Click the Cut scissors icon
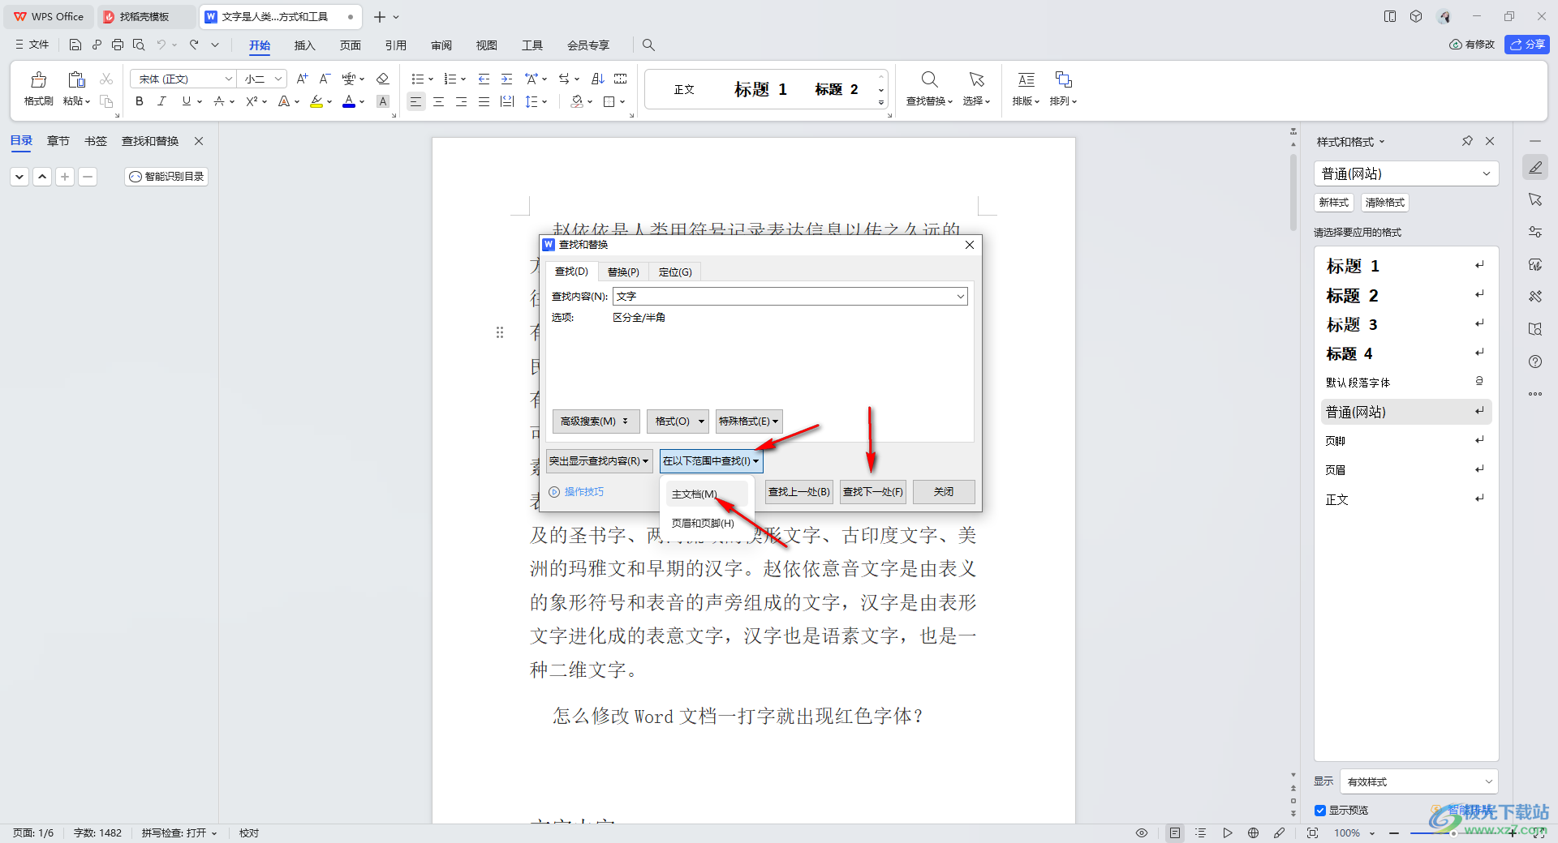The width and height of the screenshot is (1558, 843). 106,79
